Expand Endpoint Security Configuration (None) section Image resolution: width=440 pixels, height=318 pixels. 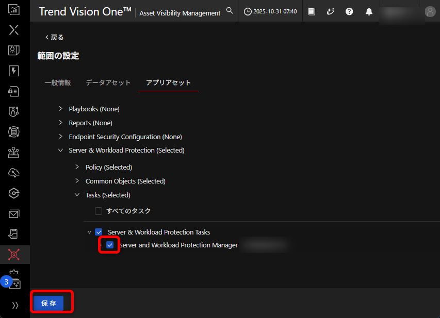tap(60, 136)
